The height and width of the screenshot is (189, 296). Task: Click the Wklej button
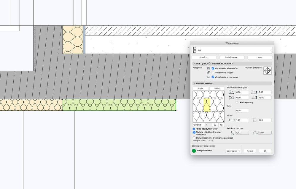217,88
